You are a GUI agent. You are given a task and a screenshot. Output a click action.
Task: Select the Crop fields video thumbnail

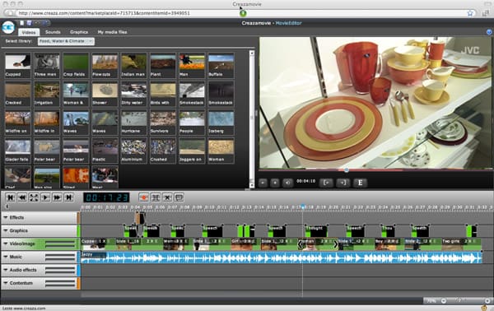[76, 65]
